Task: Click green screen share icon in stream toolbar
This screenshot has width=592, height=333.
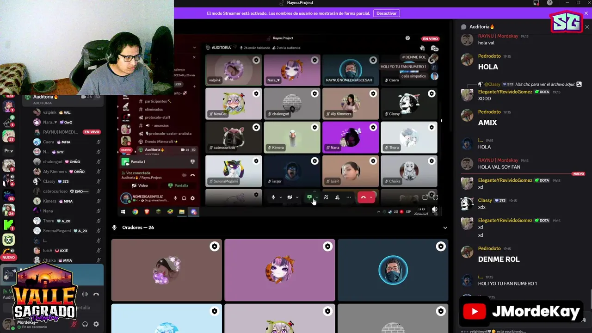Action: coord(309,197)
